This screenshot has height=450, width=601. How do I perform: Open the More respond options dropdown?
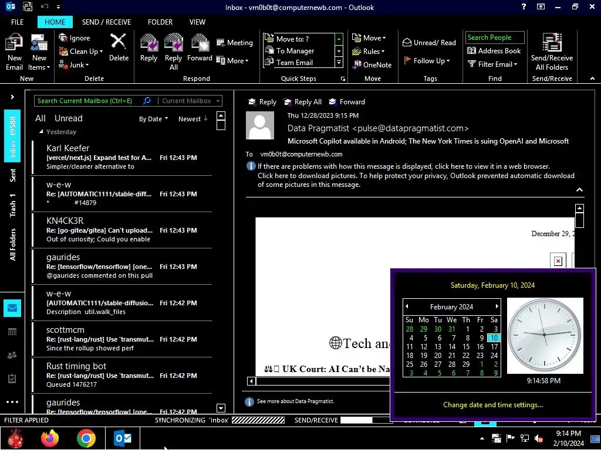[232, 60]
